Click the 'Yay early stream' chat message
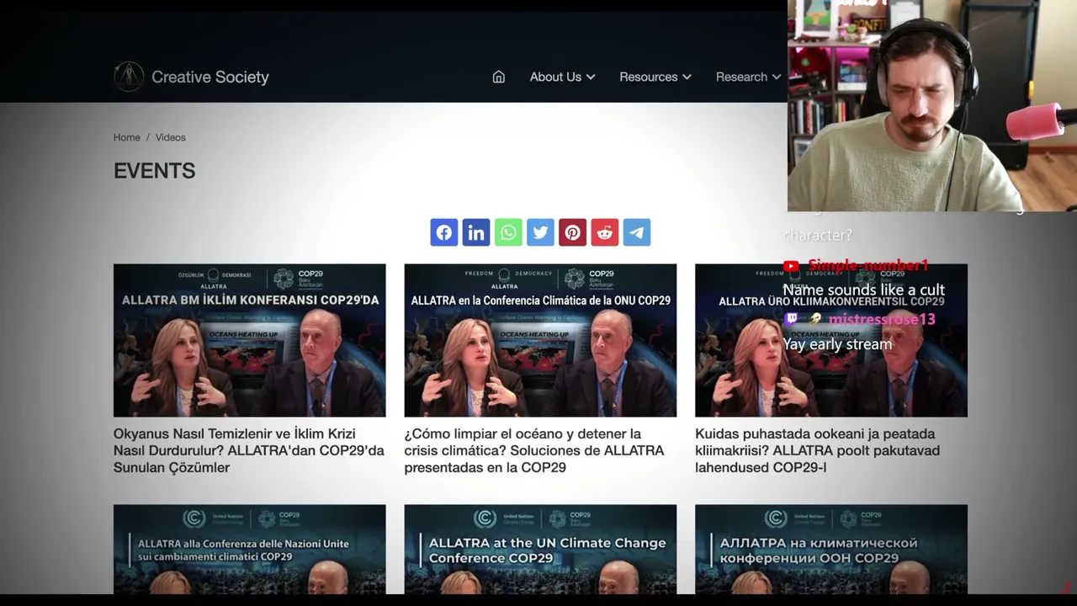Image resolution: width=1077 pixels, height=606 pixels. 837,344
